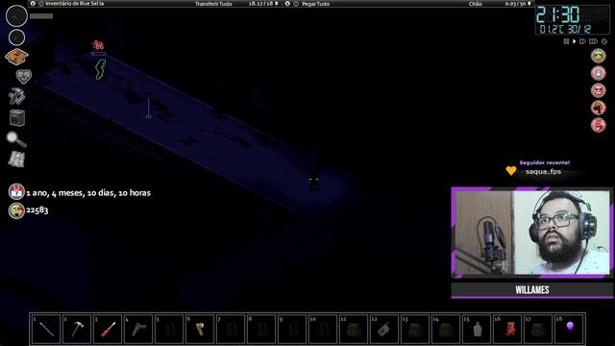Select hotbar slot 1 spear
Image resolution: width=615 pixels, height=346 pixels.
[46, 329]
